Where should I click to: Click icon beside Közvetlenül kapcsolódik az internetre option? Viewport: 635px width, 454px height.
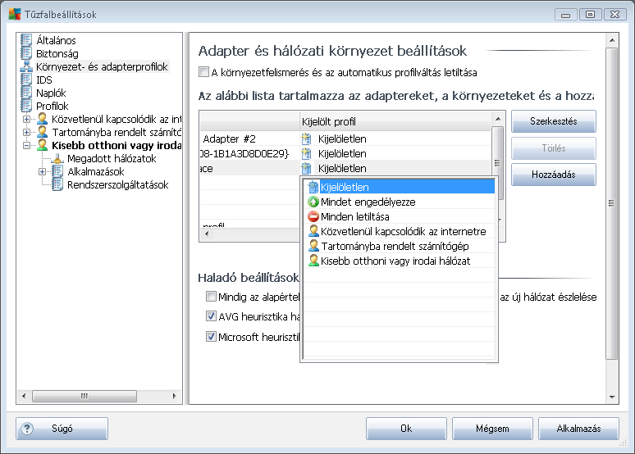[x=313, y=231]
